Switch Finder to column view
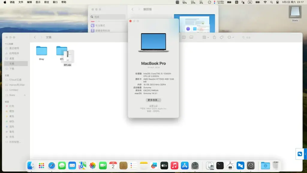Screen dimensions: 307x173 (x=184, y=37)
